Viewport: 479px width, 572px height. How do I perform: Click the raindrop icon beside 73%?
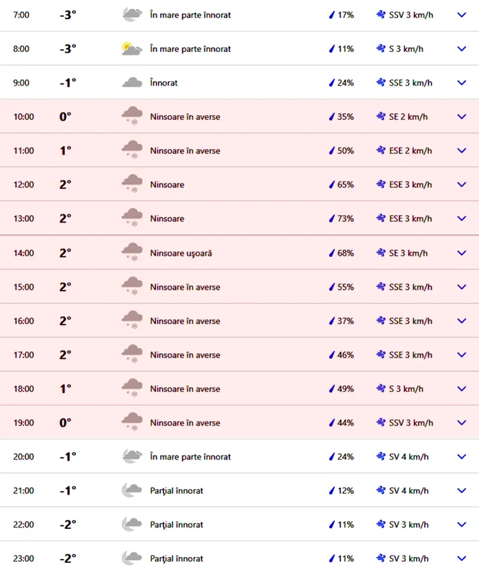coord(332,219)
